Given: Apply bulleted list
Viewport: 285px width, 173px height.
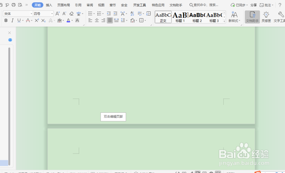Looking at the screenshot, I should (90, 13).
